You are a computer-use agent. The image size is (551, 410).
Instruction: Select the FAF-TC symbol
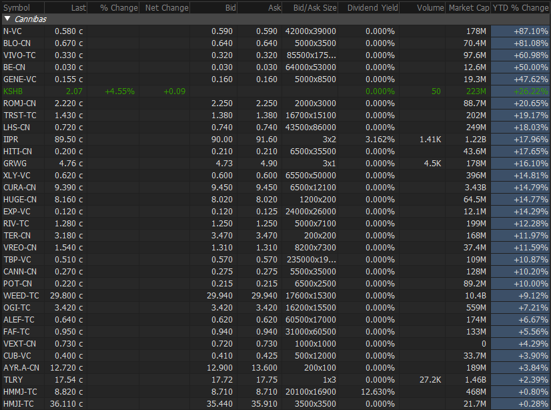(17, 332)
